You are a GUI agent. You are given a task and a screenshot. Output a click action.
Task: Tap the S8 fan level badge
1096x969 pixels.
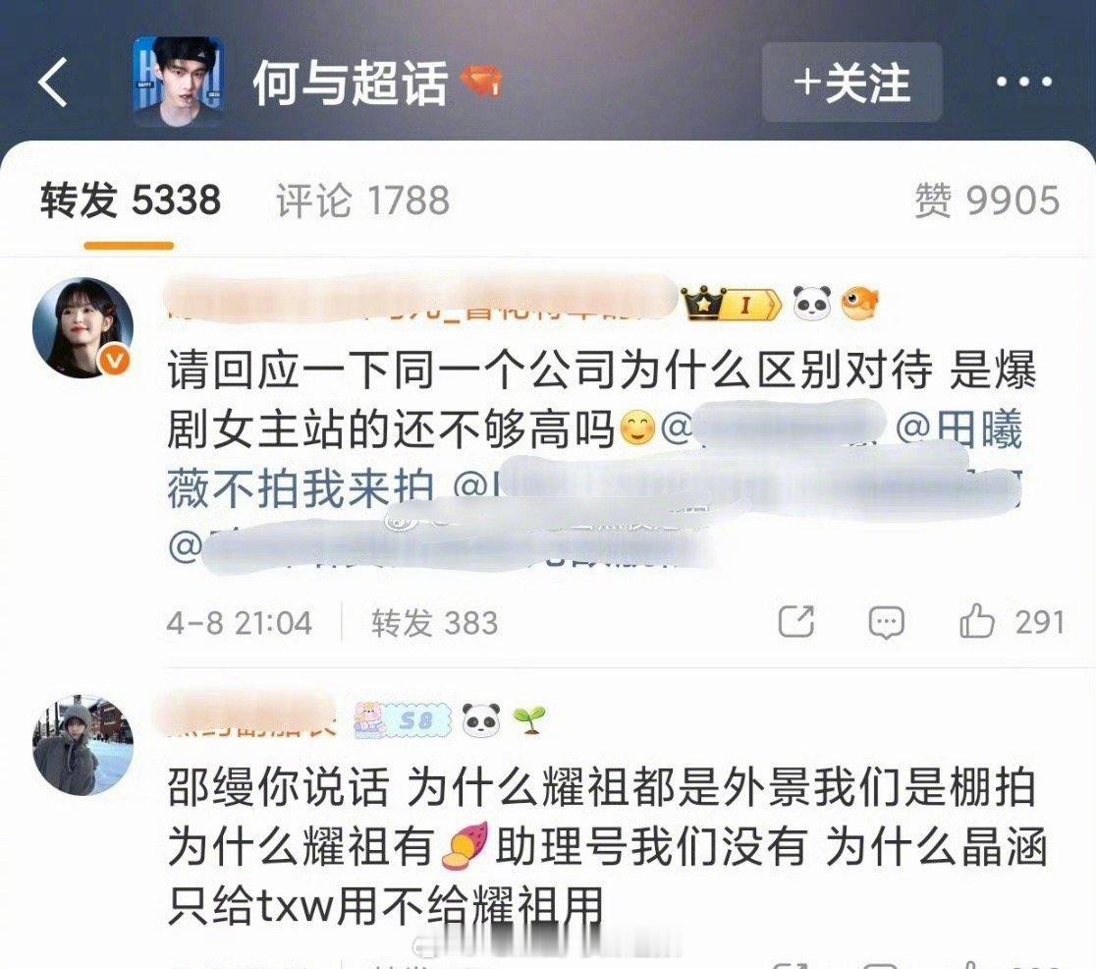click(403, 719)
